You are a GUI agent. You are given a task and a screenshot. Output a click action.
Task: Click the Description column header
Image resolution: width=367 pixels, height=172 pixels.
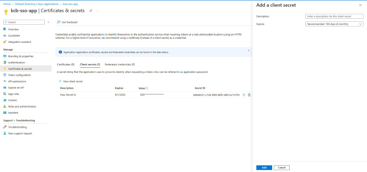coord(67,88)
